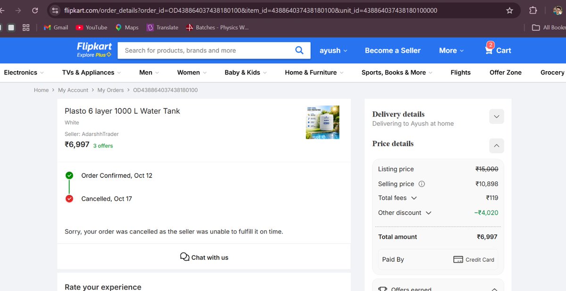This screenshot has height=291, width=566.
Task: Go to Flights section
Action: [460, 73]
